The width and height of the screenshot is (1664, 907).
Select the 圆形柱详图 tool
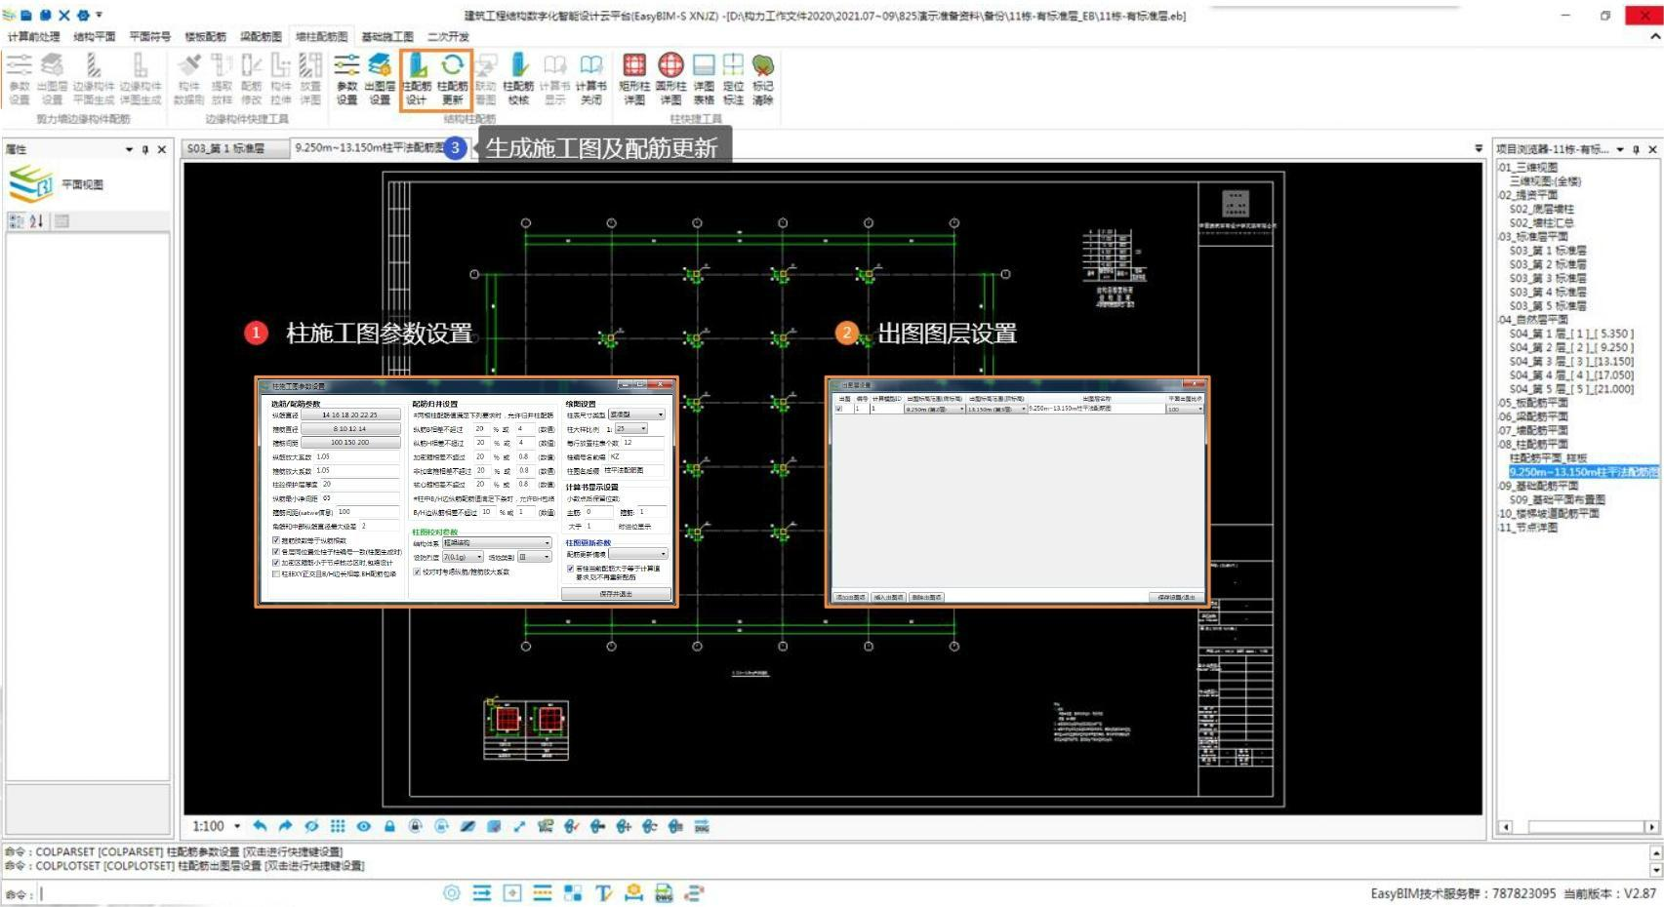point(670,66)
